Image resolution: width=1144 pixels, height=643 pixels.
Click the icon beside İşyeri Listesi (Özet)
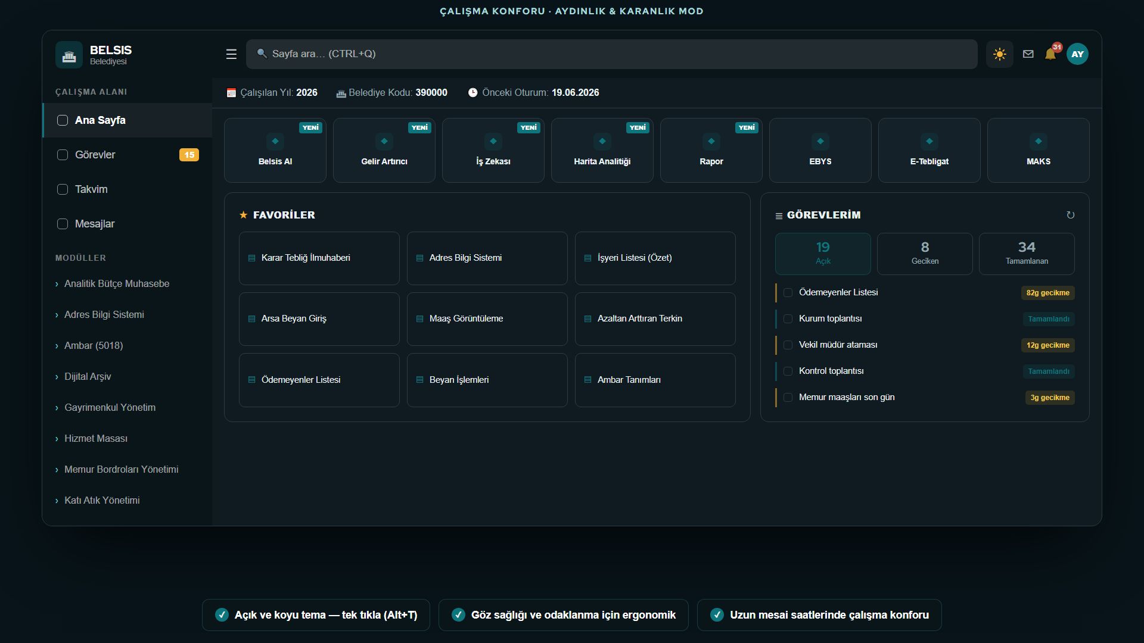click(587, 258)
